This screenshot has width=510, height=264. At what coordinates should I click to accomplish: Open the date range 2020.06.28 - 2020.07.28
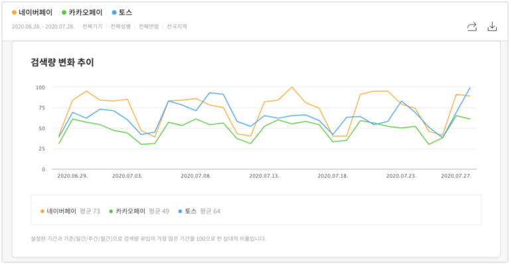point(43,27)
